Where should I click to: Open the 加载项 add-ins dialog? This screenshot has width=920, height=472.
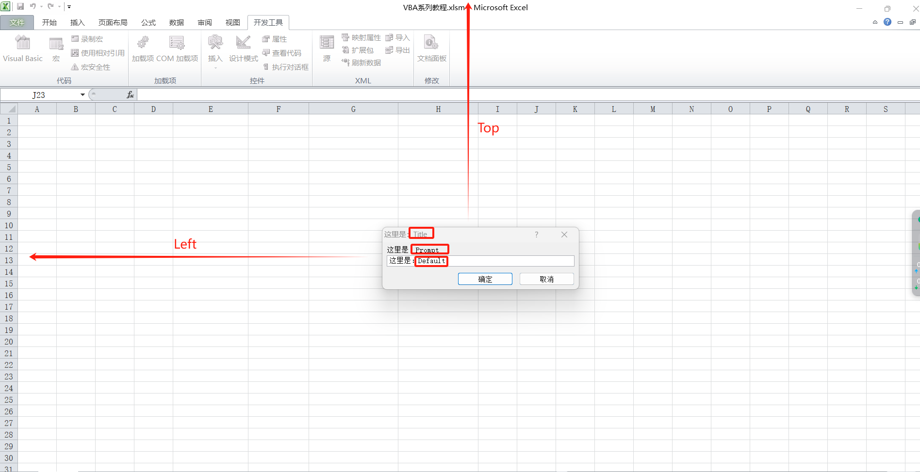[143, 49]
